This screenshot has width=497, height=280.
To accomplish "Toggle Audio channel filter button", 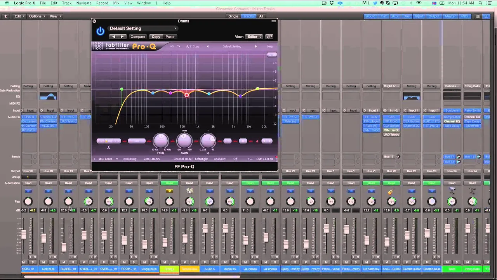I will (371, 16).
